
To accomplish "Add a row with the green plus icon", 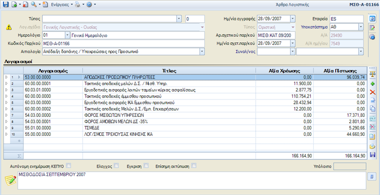I will click(372, 84).
